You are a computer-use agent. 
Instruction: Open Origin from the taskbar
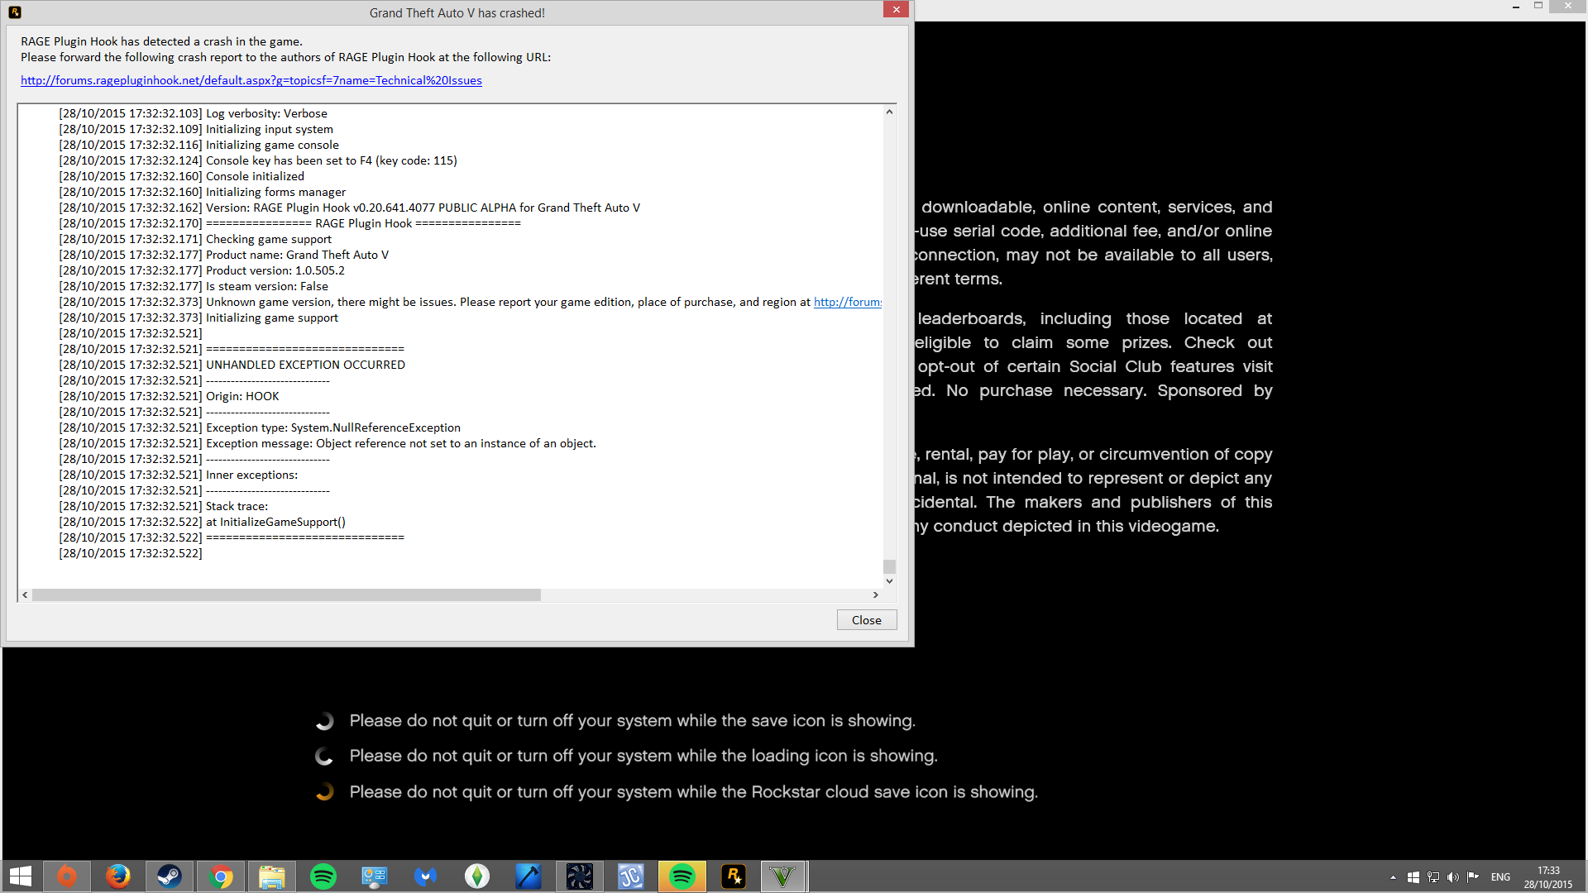coord(67,876)
